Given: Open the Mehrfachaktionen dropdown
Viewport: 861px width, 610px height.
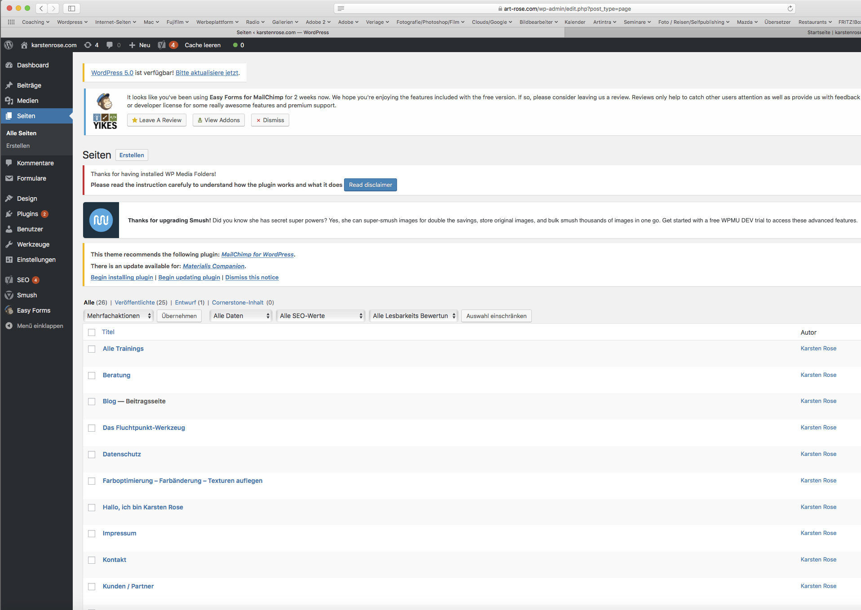Looking at the screenshot, I should pyautogui.click(x=119, y=316).
